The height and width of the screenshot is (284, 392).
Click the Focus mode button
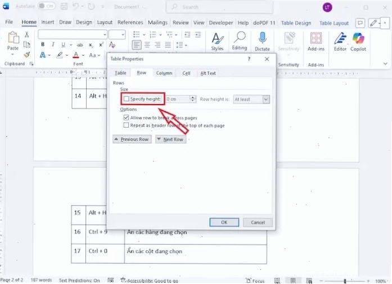point(255,281)
